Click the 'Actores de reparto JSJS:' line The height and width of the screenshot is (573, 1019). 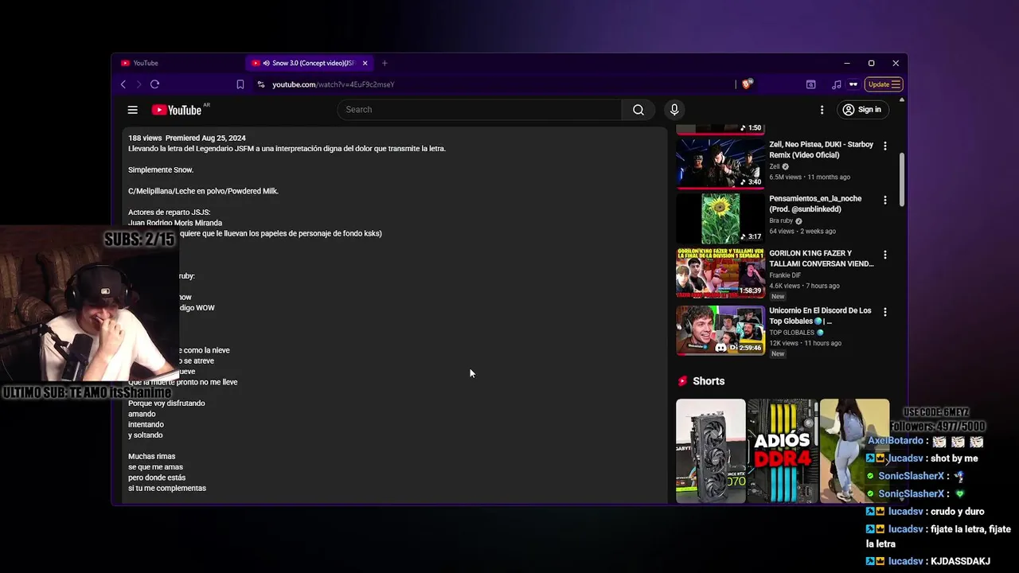(170, 212)
